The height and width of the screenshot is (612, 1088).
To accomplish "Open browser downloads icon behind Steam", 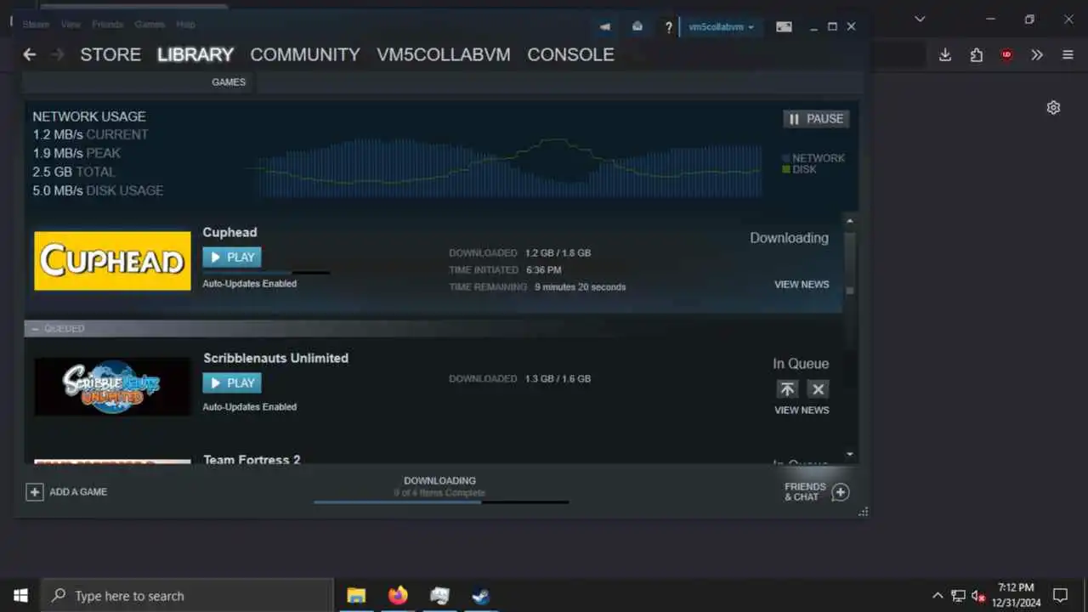I will point(945,54).
